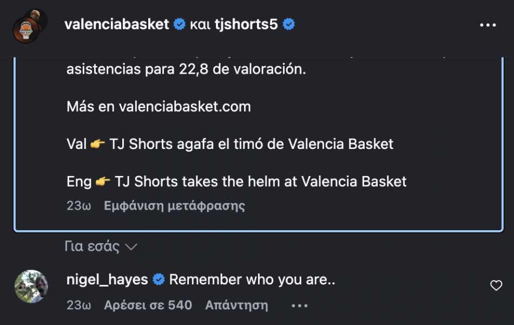Reply to comment via Απάντηση

[236, 305]
